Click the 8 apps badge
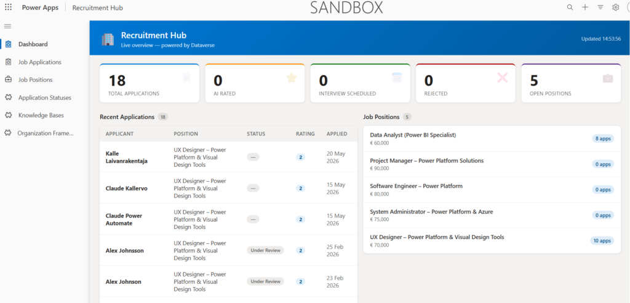This screenshot has height=303, width=630. tap(603, 139)
